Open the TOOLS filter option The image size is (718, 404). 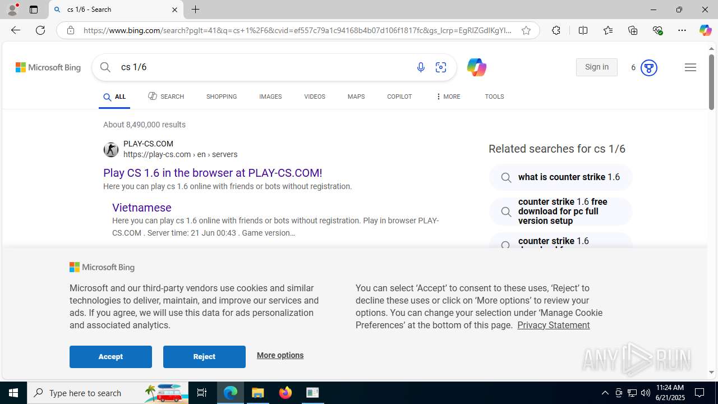(494, 97)
